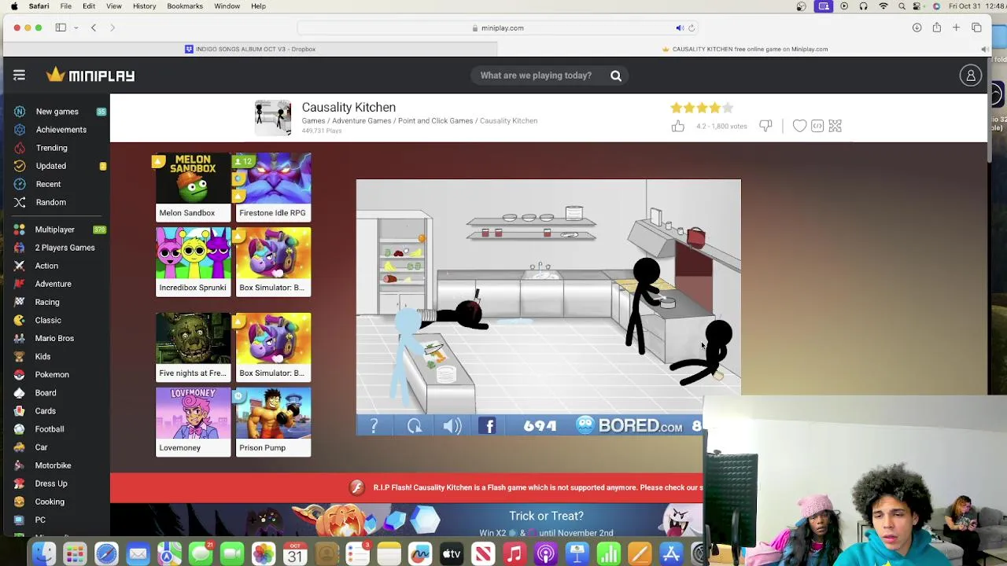Screen dimensions: 1007x566
Task: Click the Cooking category icon
Action: [x=19, y=502]
